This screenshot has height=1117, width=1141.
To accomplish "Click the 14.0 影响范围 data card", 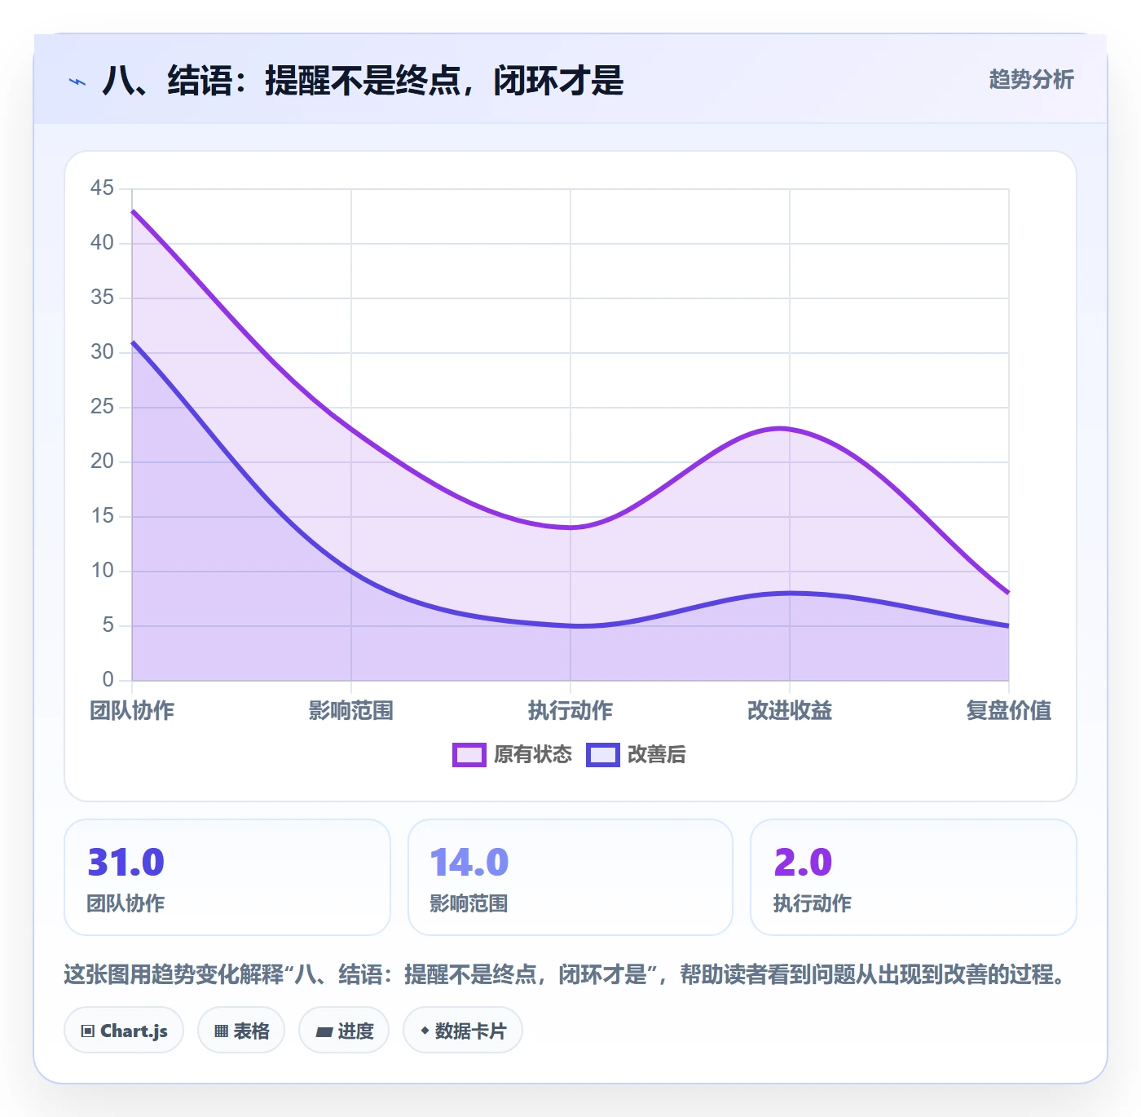I will (570, 877).
